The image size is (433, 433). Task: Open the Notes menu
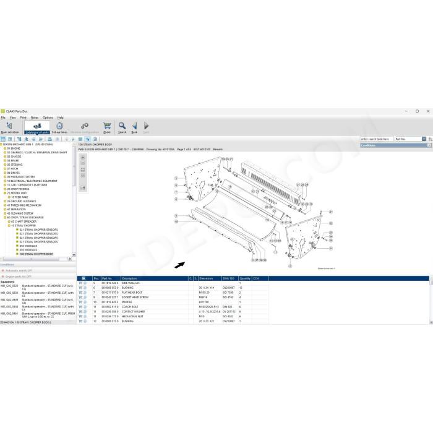point(35,118)
